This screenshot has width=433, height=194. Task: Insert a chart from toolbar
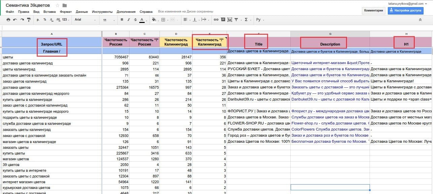(x=230, y=20)
